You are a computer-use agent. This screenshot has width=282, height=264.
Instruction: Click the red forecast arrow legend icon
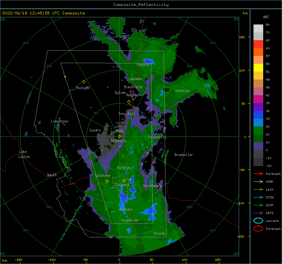coord(258,174)
